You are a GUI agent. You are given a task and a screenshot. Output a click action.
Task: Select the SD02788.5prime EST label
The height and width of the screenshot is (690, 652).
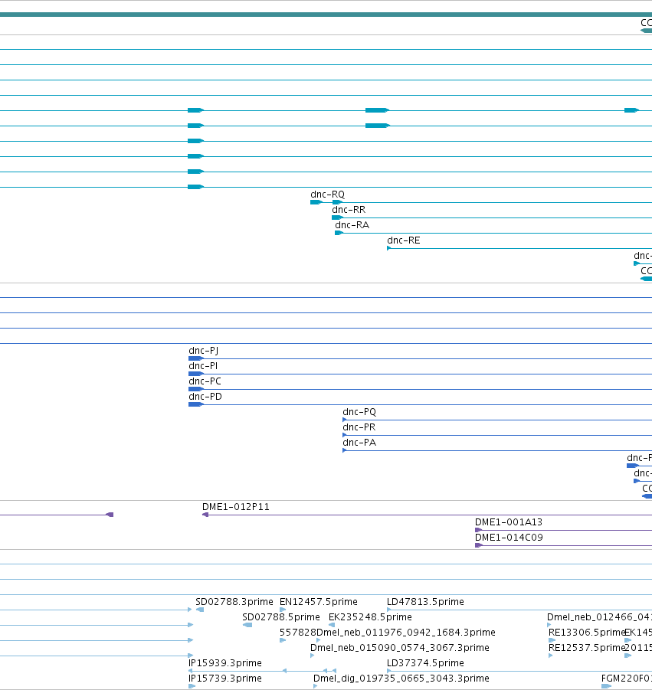pyautogui.click(x=281, y=617)
